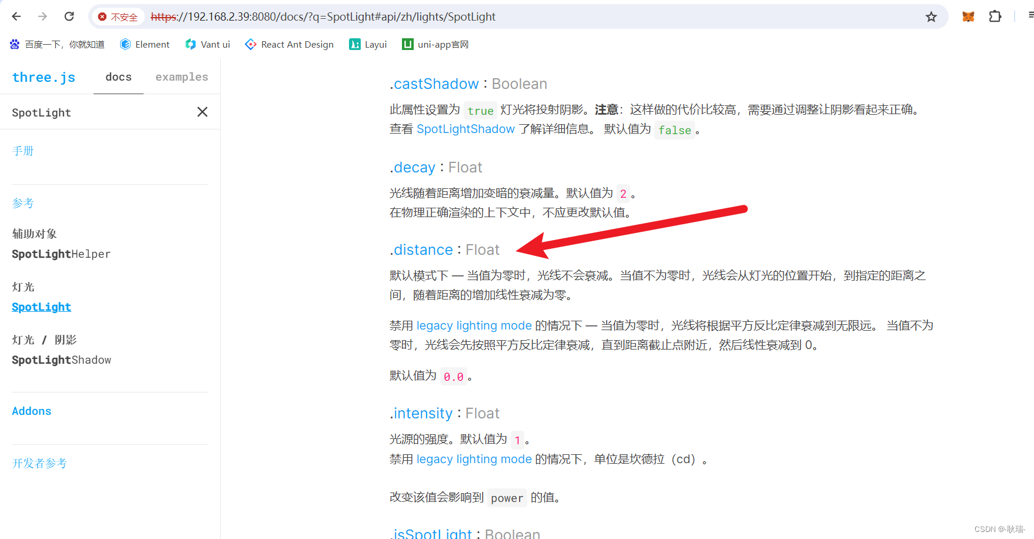Open the React Ant Design bookmark
Viewport: 1034px width, 539px height.
[290, 44]
